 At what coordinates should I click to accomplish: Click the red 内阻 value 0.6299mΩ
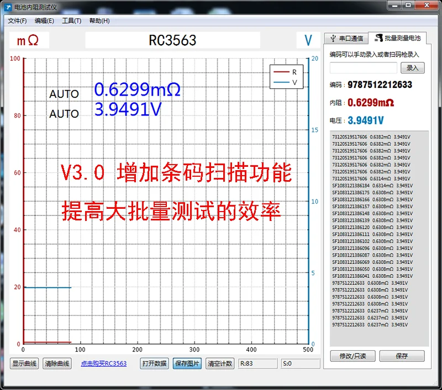[371, 103]
